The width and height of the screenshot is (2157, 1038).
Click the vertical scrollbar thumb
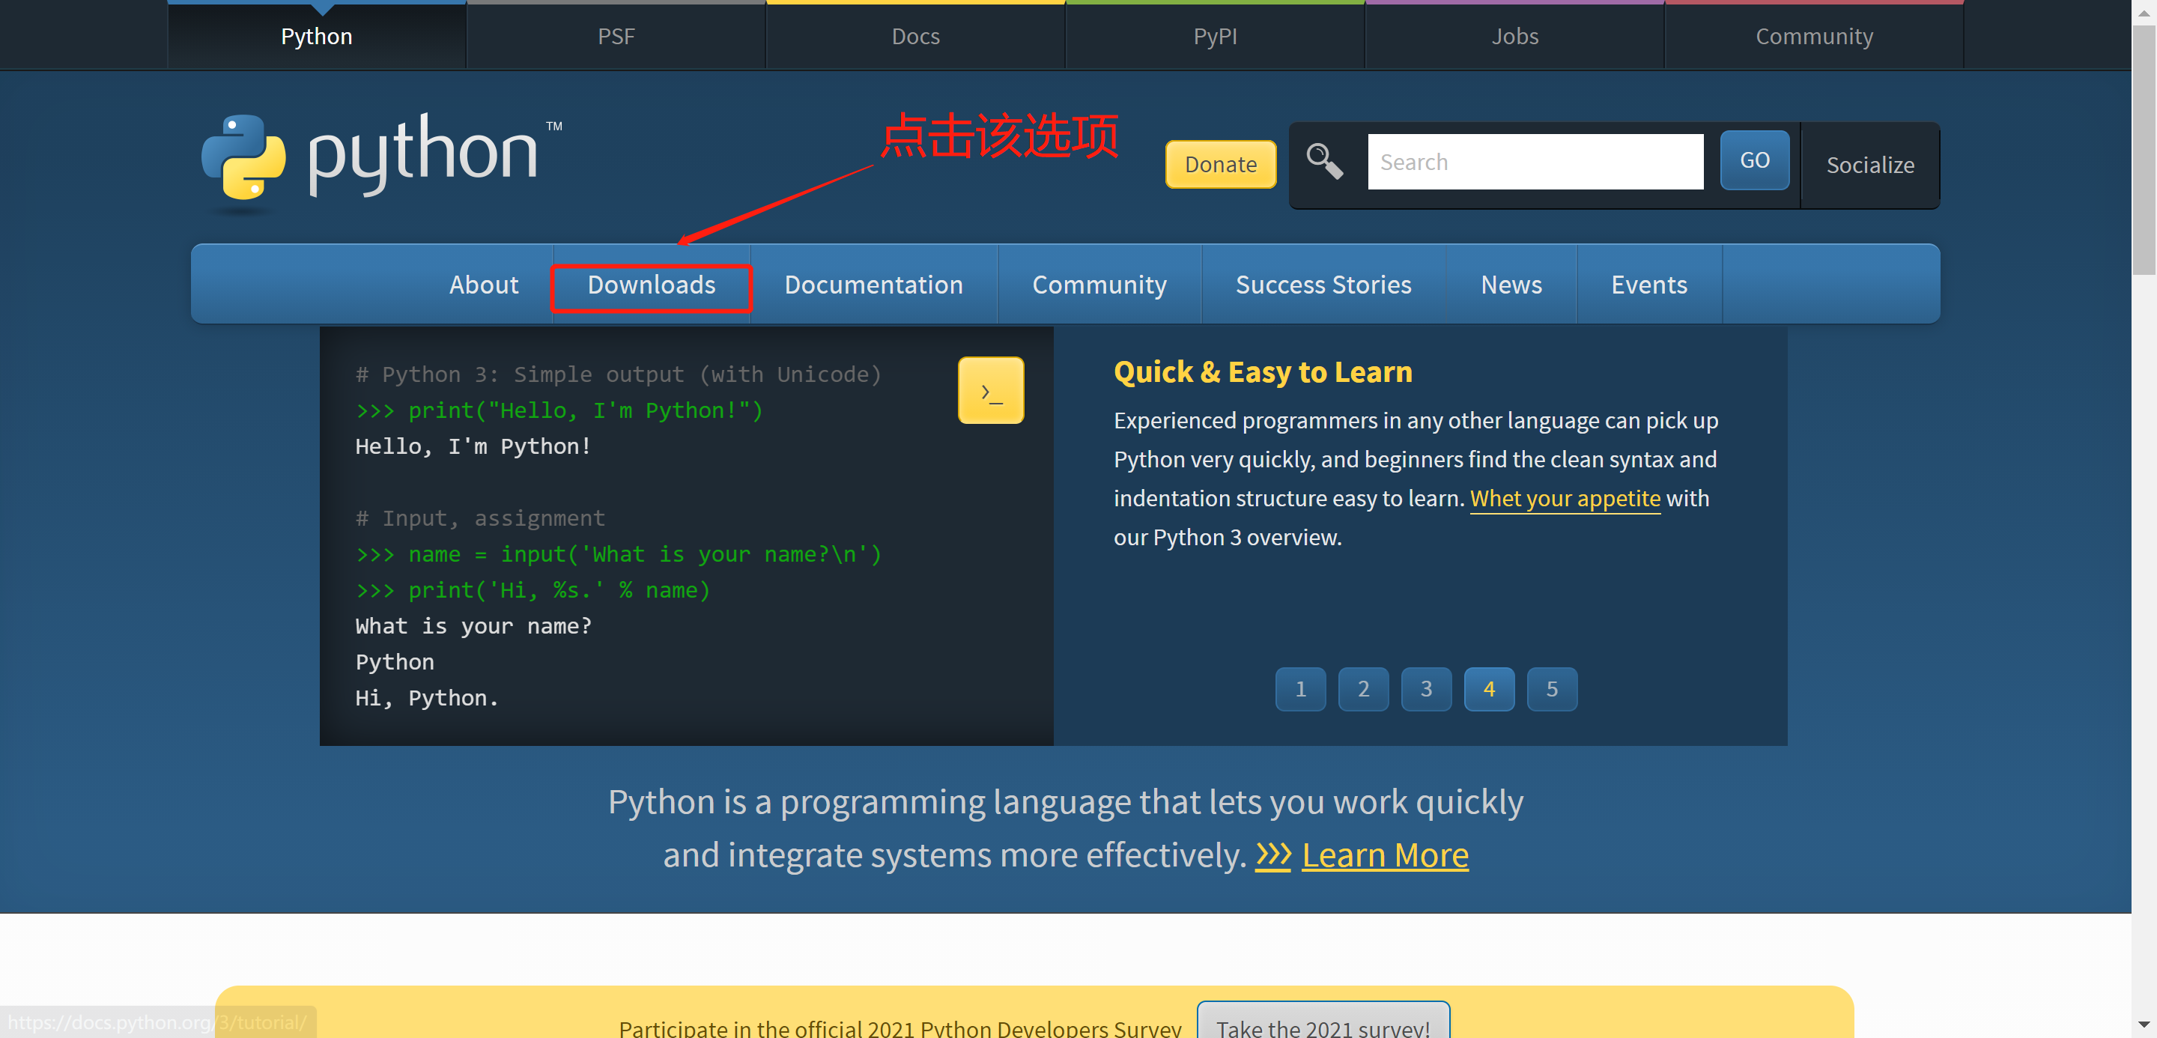coord(2144,151)
